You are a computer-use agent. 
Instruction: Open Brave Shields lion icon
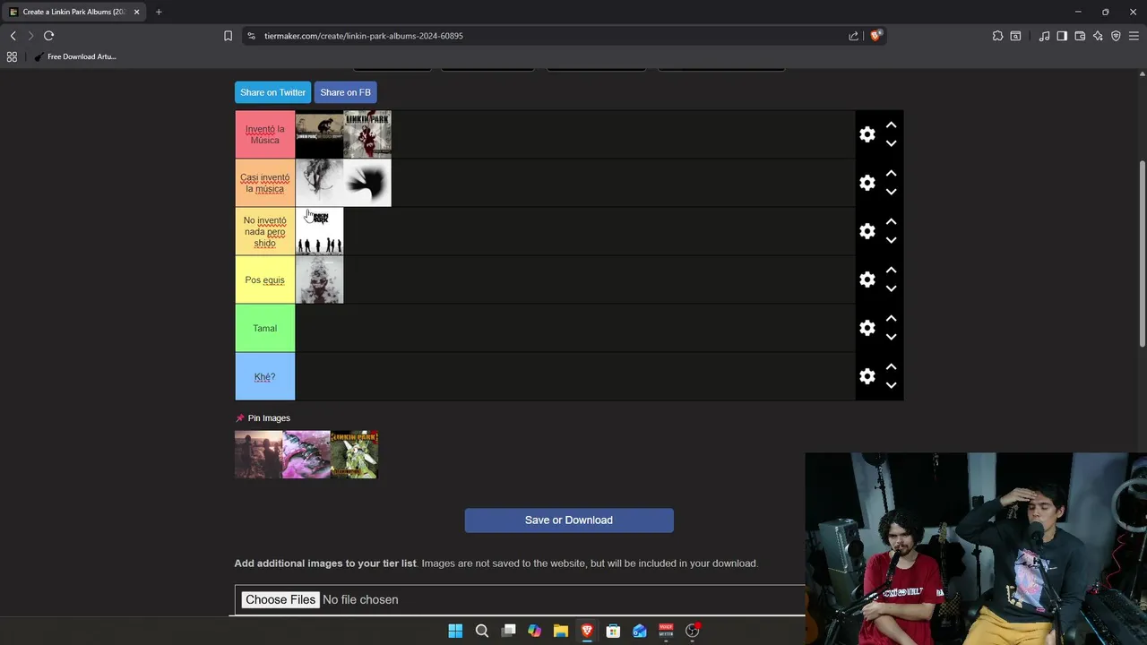coord(875,36)
